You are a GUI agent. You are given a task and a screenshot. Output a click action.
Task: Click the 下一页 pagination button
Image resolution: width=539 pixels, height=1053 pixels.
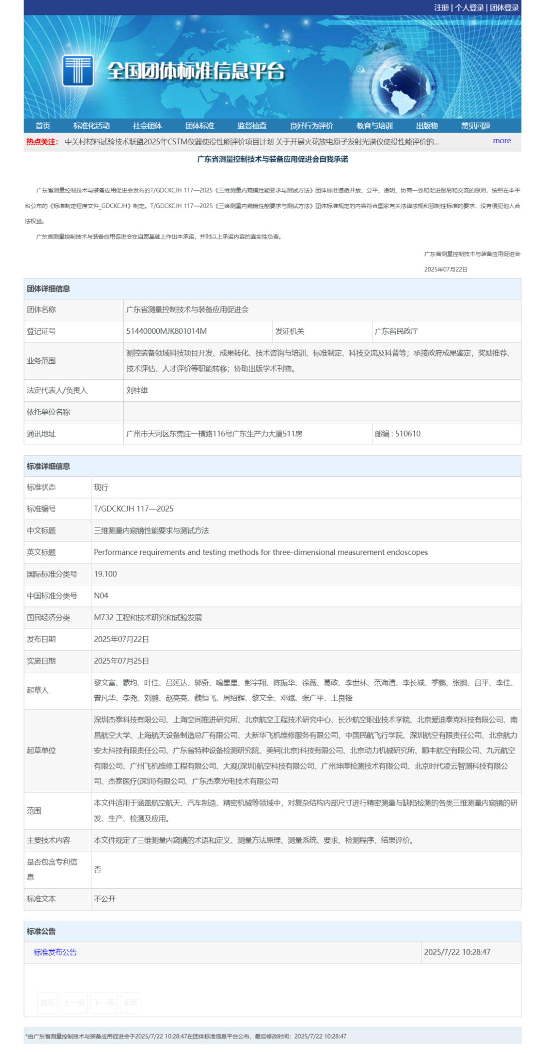point(104,1002)
